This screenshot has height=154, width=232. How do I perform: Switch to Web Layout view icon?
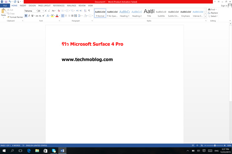pos(202,146)
